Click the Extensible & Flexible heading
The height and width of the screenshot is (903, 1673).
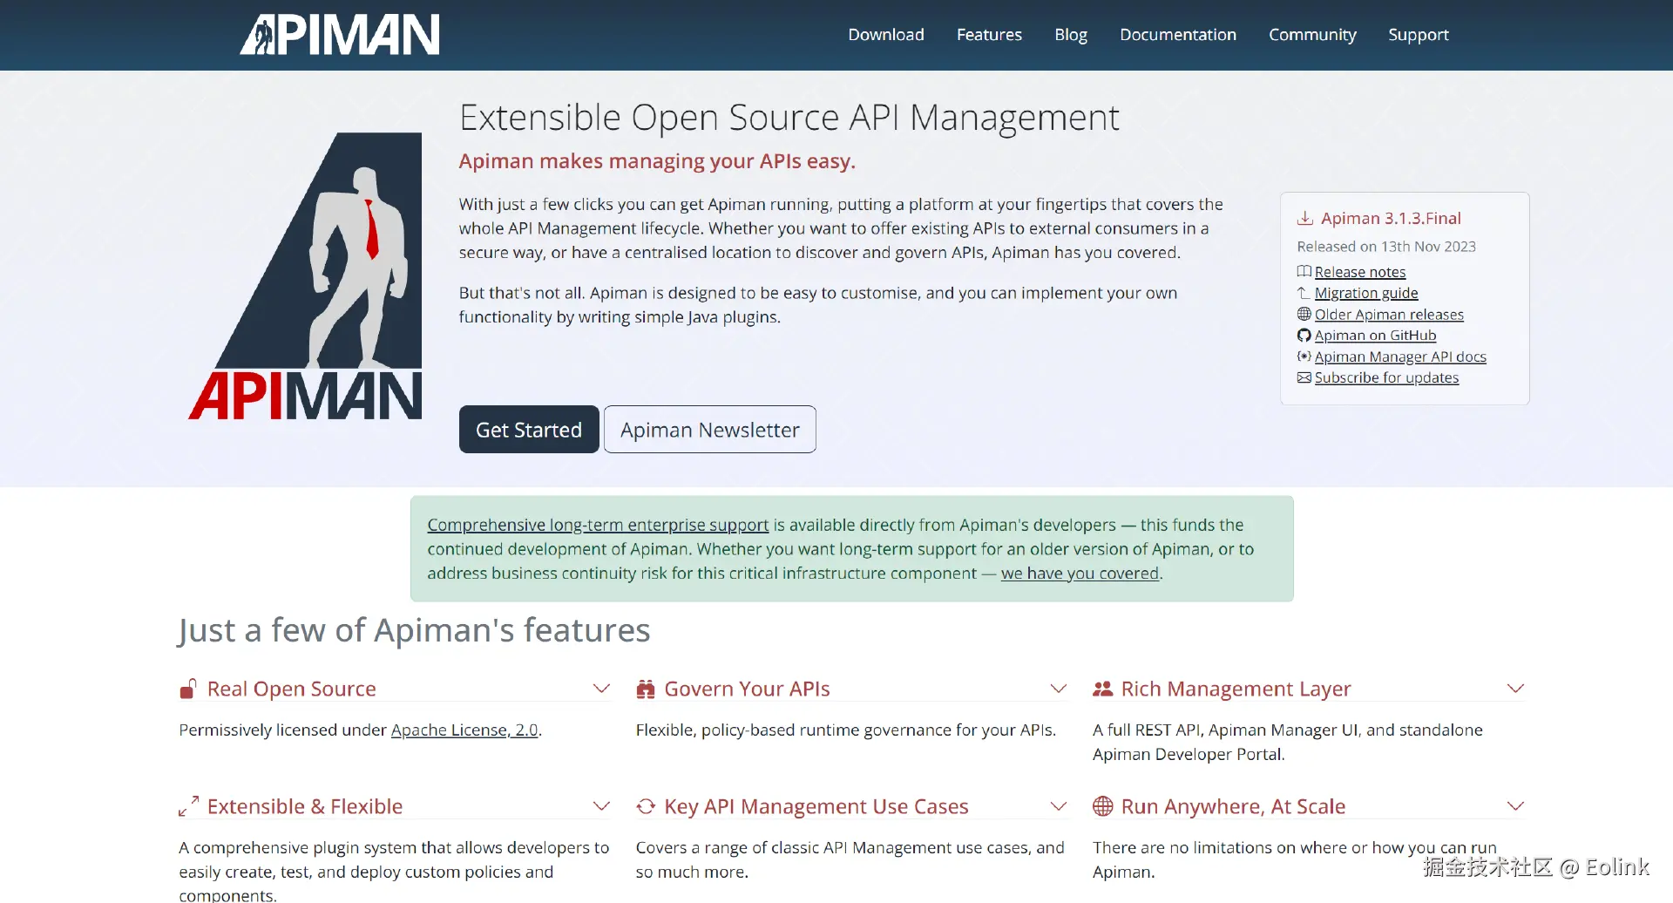coord(305,806)
